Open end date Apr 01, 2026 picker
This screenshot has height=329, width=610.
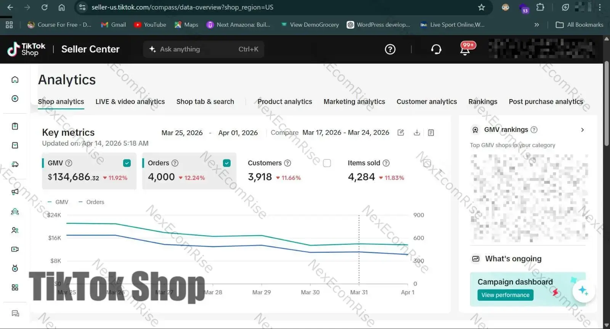click(x=238, y=133)
